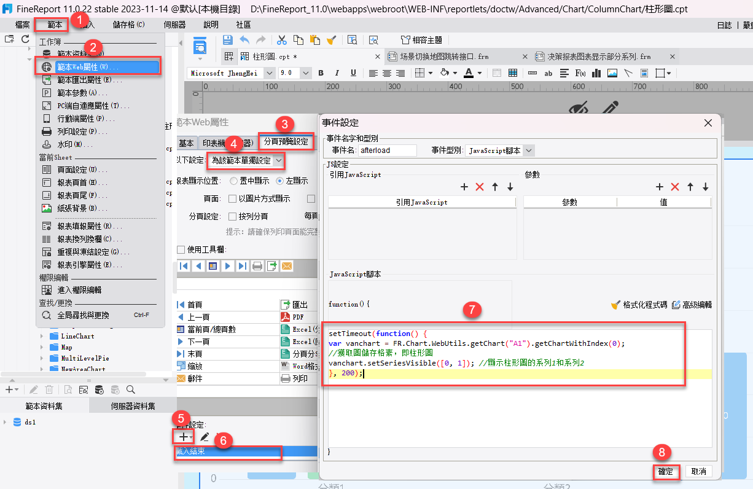Click 取消 button in event dialog
Image resolution: width=753 pixels, height=489 pixels.
tap(699, 471)
